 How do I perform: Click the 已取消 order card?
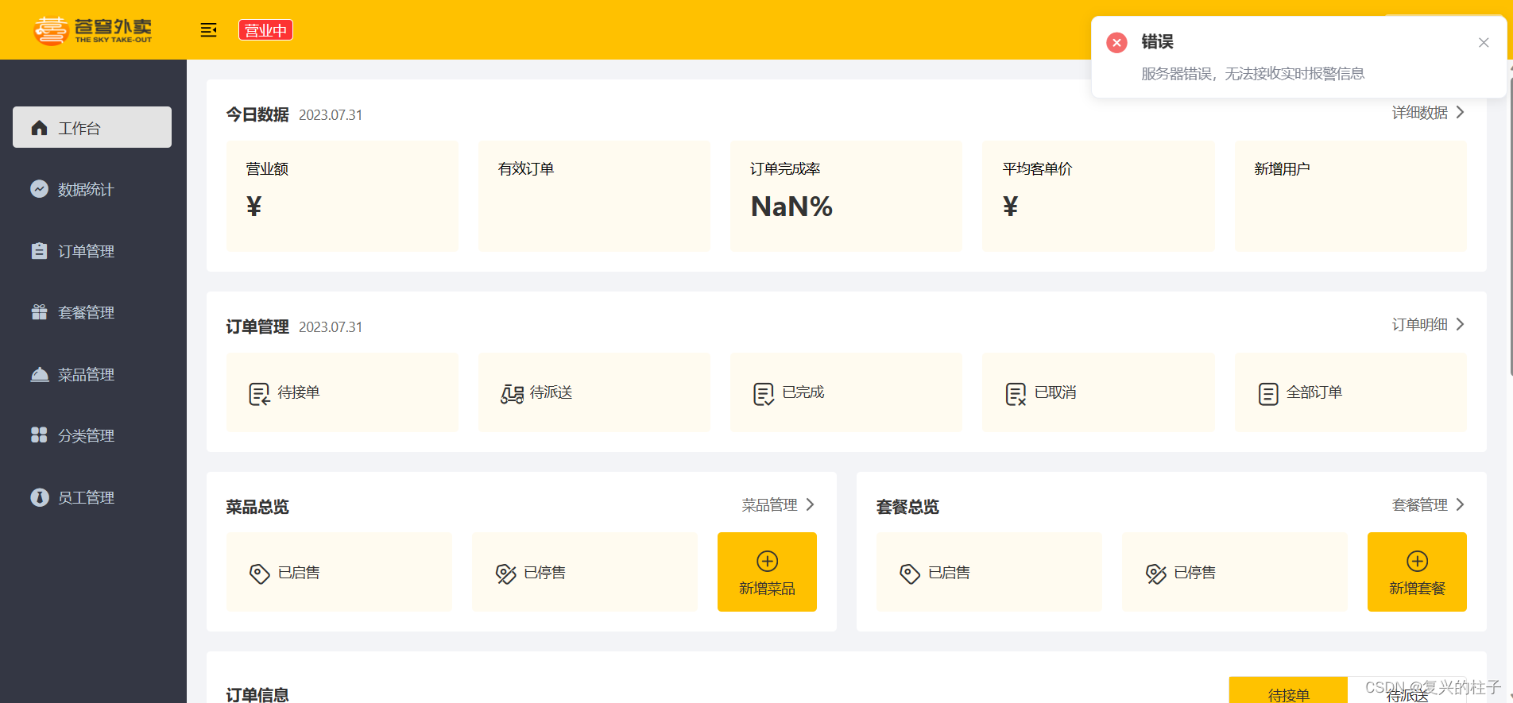click(1098, 392)
